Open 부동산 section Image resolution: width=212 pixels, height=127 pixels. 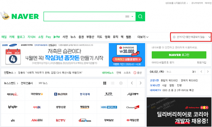point(90,37)
